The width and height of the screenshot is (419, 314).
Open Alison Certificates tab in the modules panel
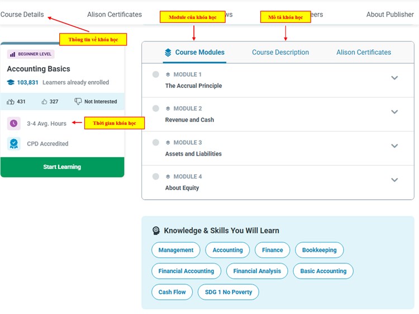pos(363,53)
